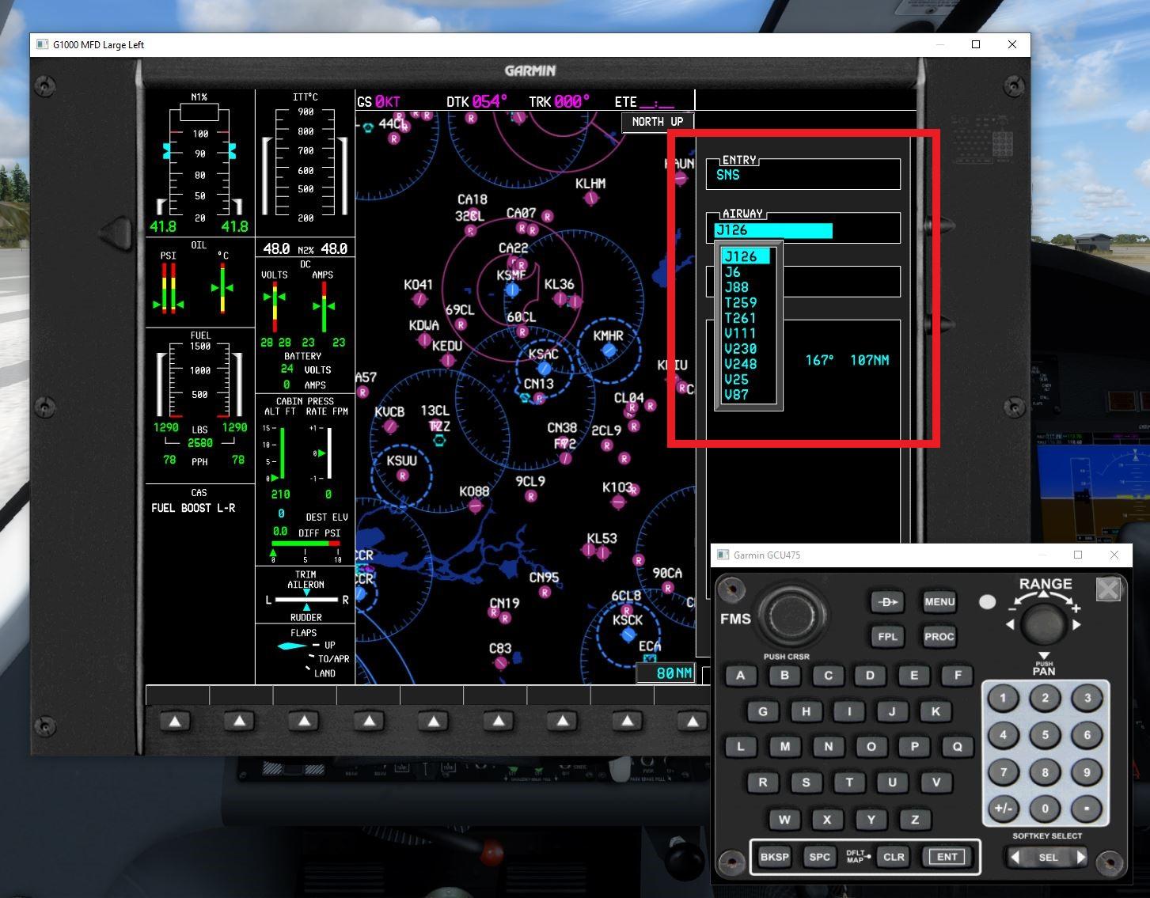This screenshot has width=1150, height=898.
Task: Click the NORTH UP map orientation label
Action: [x=657, y=122]
